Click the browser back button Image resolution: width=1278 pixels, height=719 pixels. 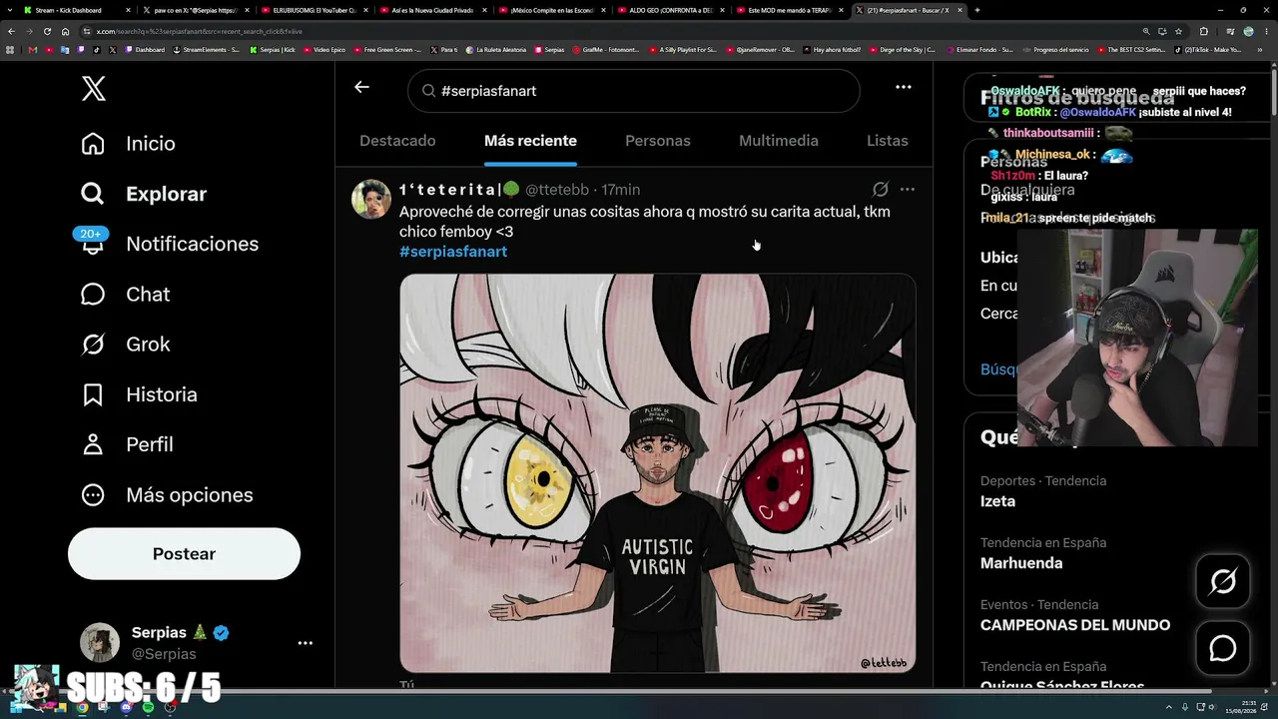click(11, 31)
